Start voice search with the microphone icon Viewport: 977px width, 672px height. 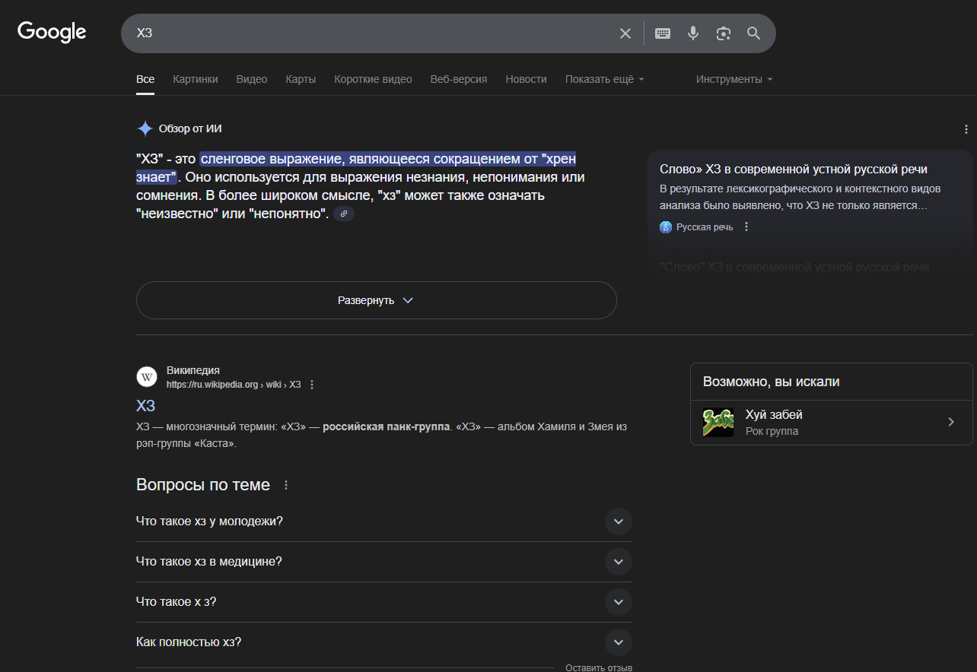[x=693, y=33]
